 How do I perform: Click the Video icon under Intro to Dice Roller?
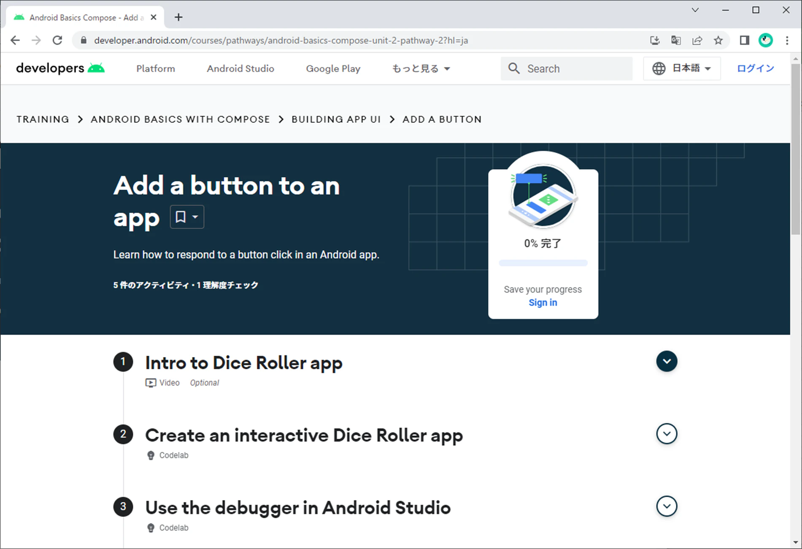151,383
